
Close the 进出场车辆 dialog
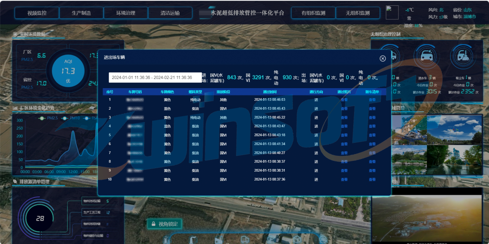[x=383, y=58]
